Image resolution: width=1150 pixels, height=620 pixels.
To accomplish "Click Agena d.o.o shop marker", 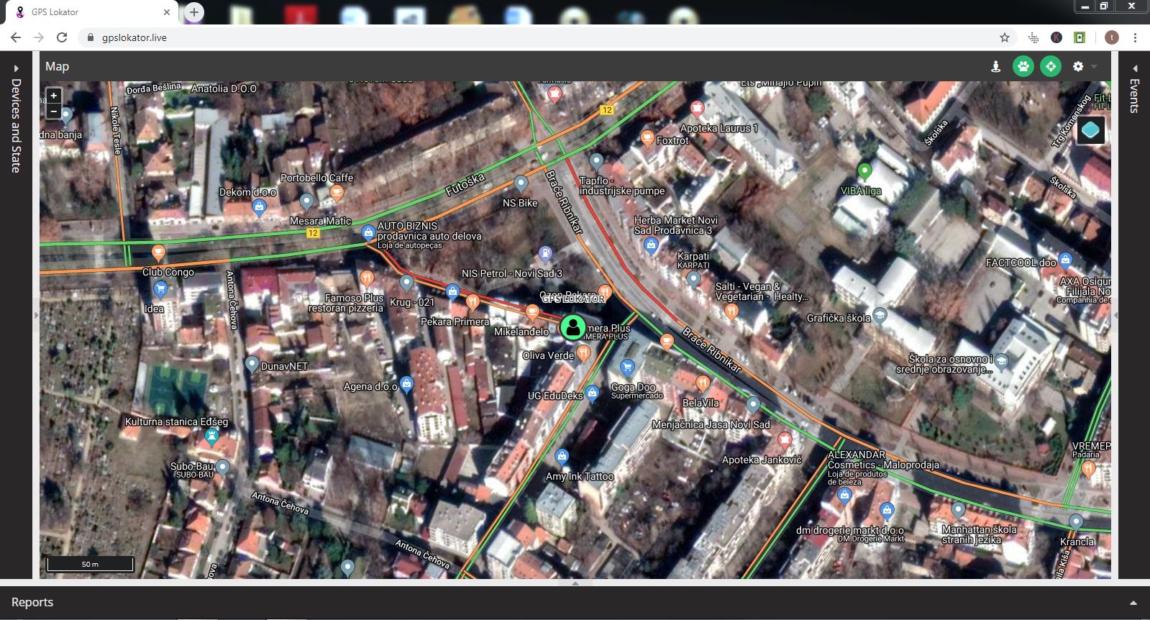I will tap(406, 384).
